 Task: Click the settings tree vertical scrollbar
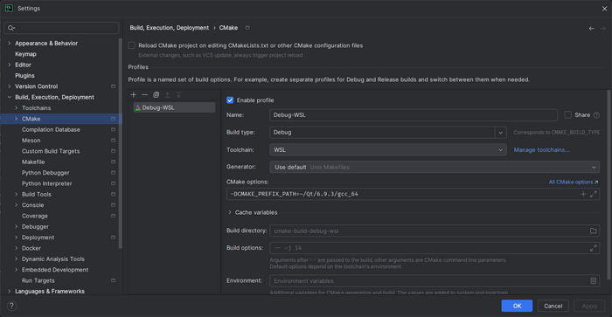tap(121, 143)
